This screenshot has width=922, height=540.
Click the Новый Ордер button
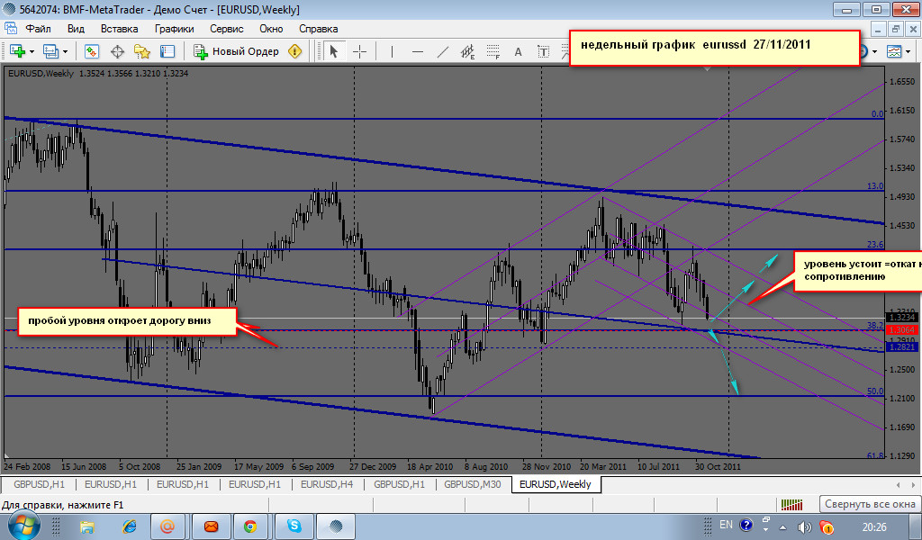click(237, 51)
